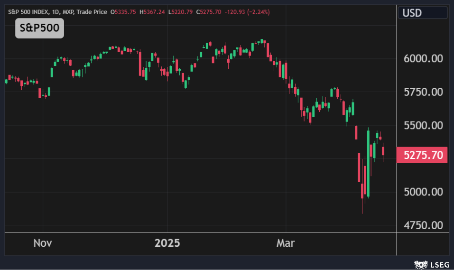
Task: Click the 5000.00 price axis label
Action: (x=423, y=192)
